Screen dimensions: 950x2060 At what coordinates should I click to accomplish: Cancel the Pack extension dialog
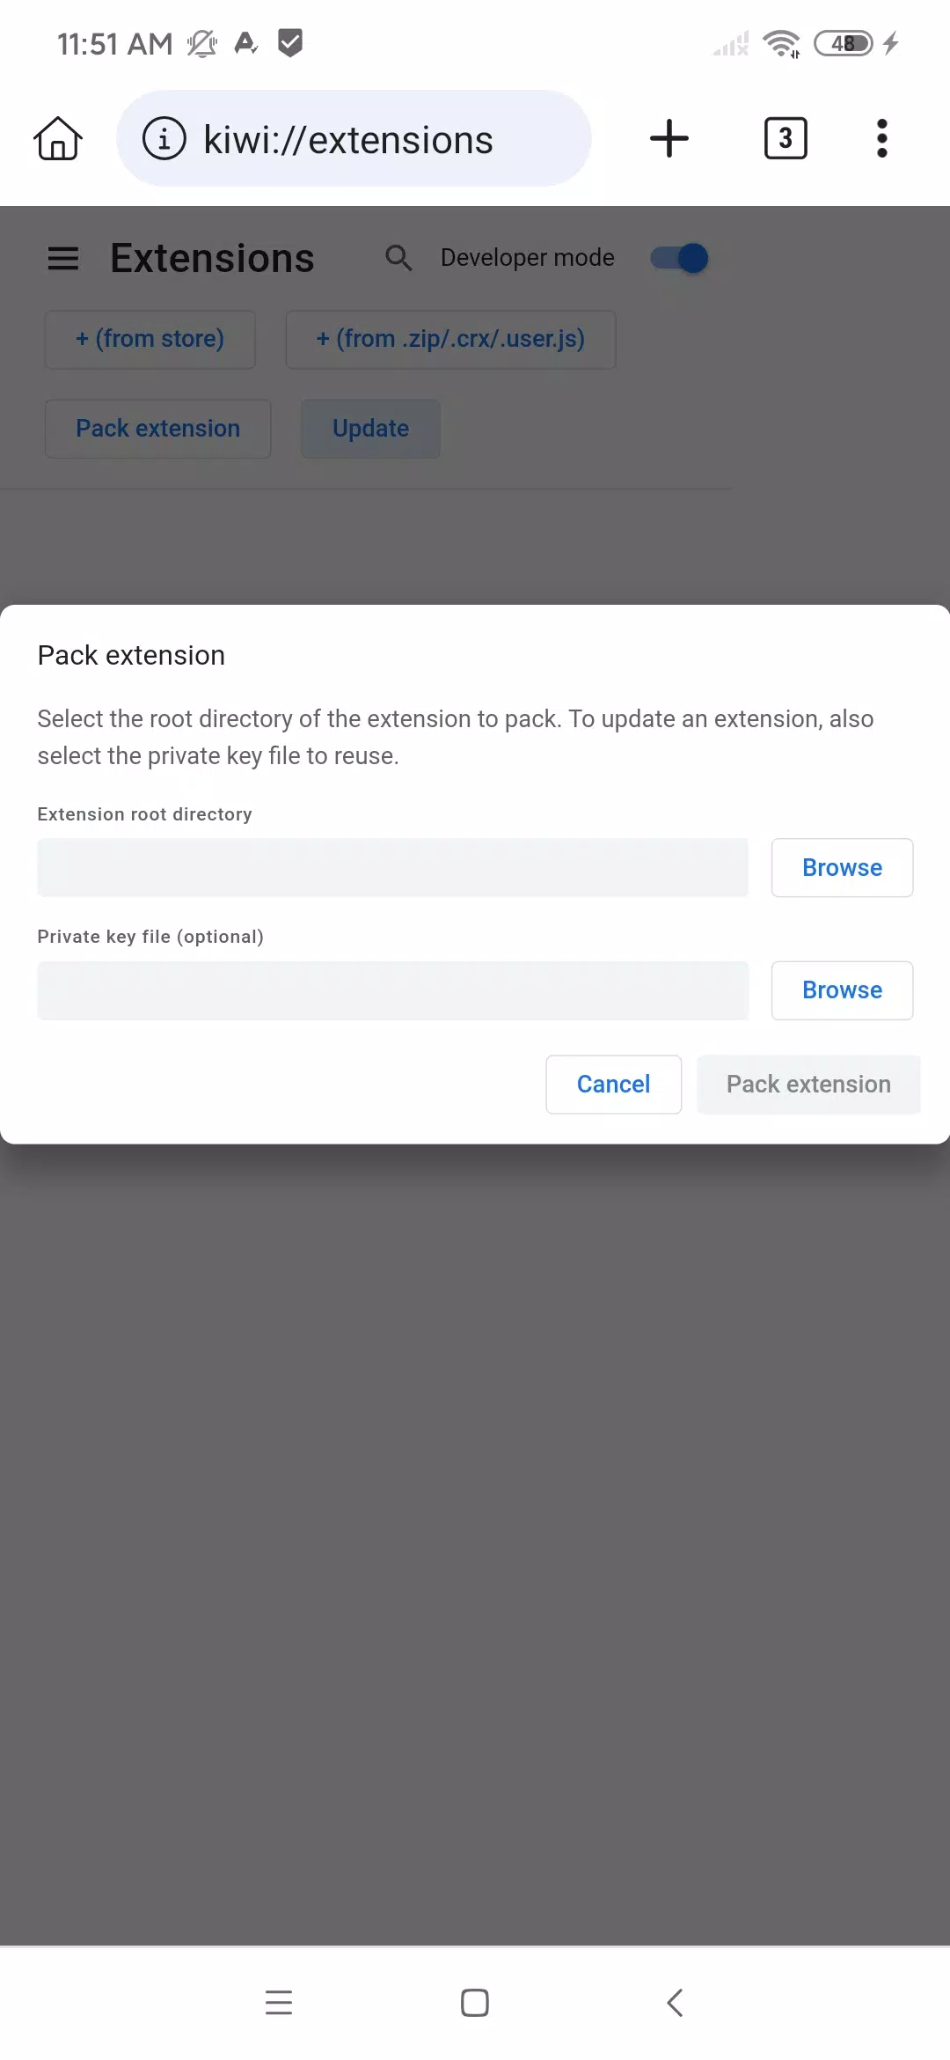pos(613,1085)
